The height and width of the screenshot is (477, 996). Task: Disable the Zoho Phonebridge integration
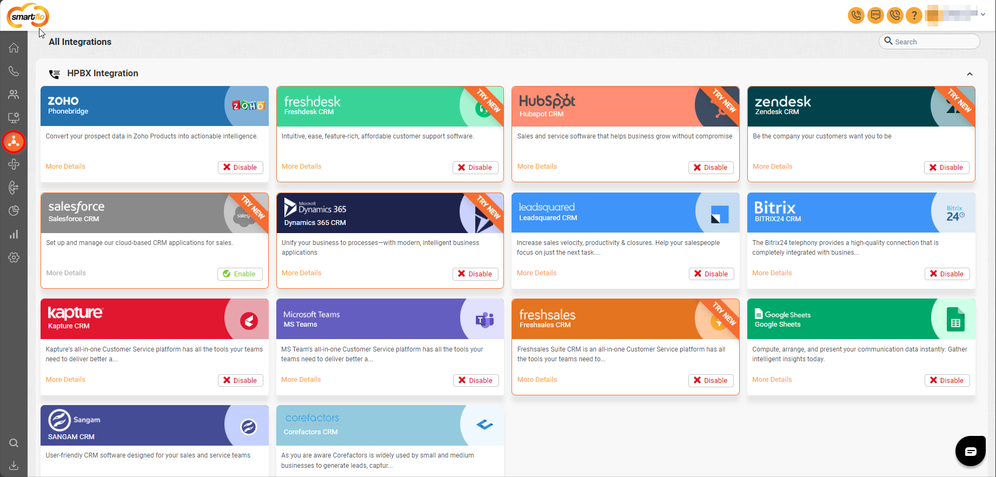pyautogui.click(x=241, y=168)
